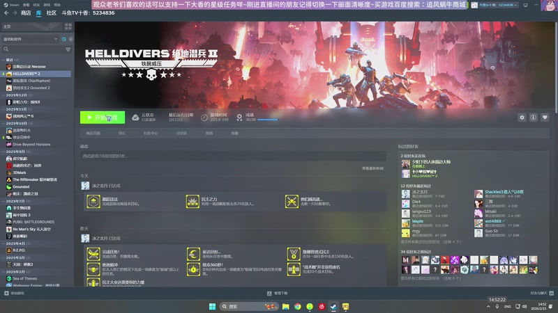Viewport: 558px width, 313px height.
Task: Toggle favorite heart icon
Action: [x=545, y=118]
